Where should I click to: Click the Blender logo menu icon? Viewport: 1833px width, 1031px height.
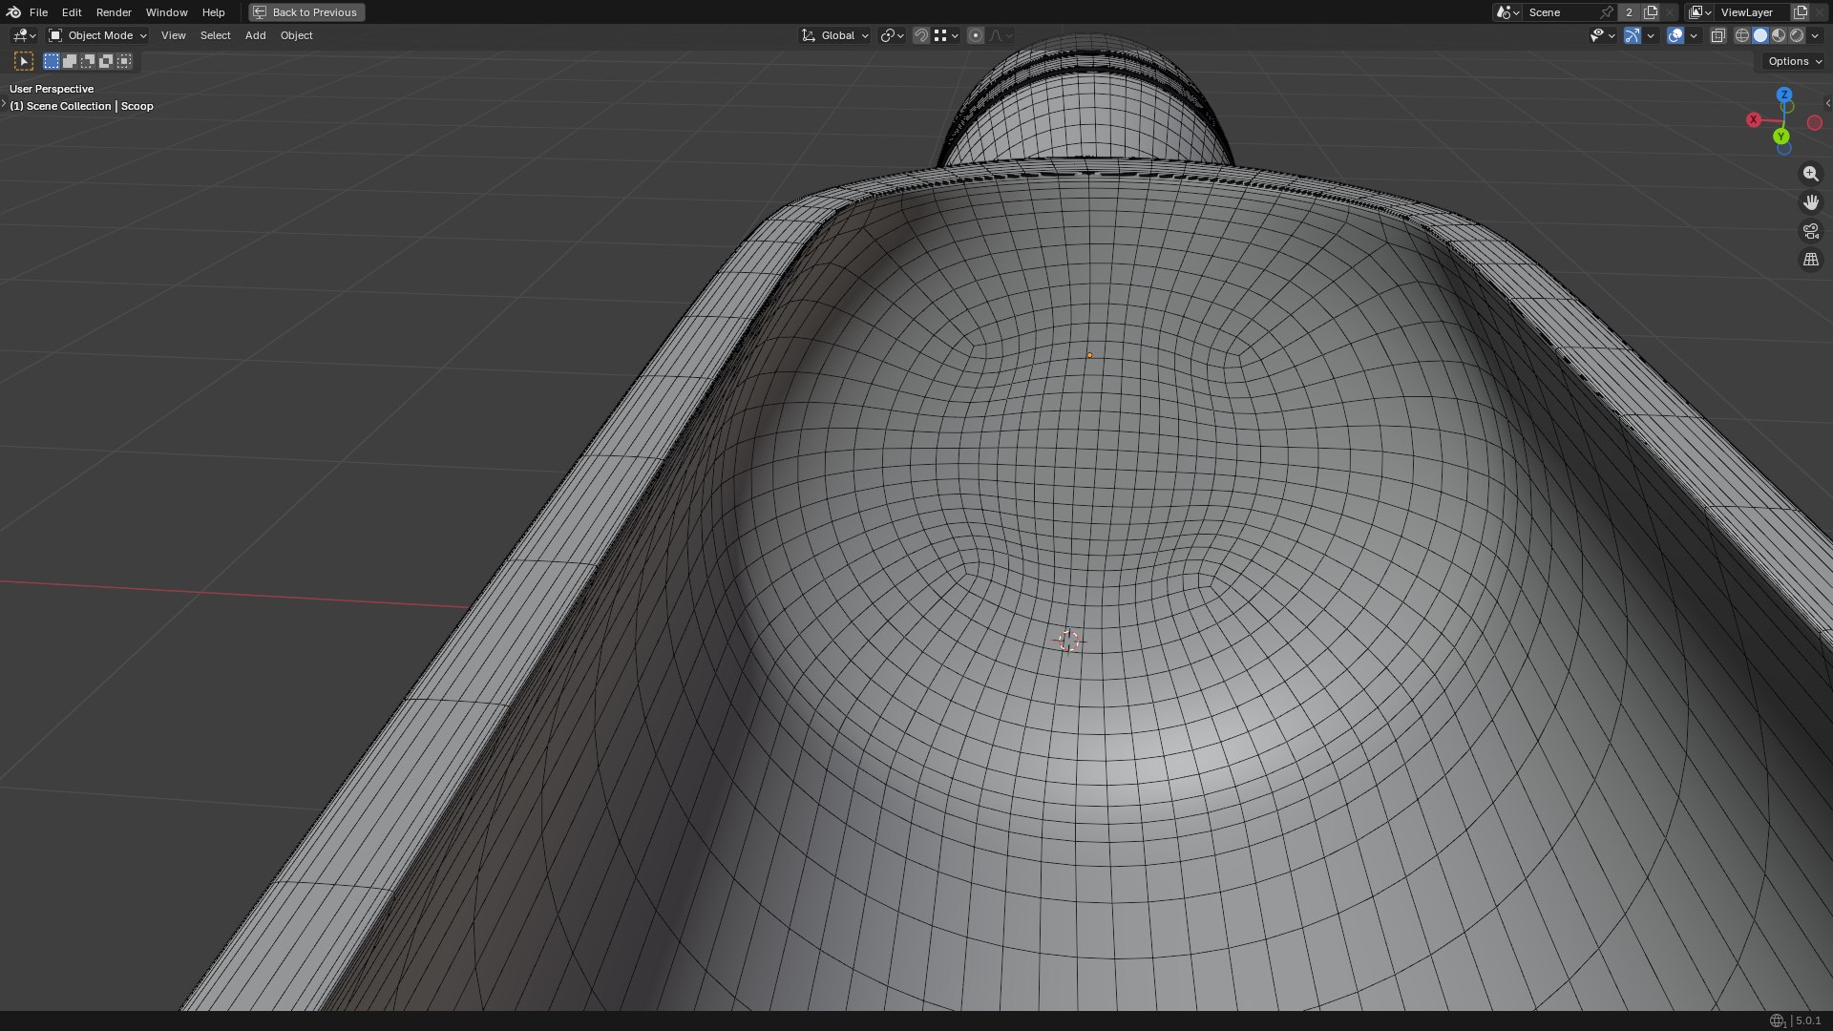pos(13,12)
